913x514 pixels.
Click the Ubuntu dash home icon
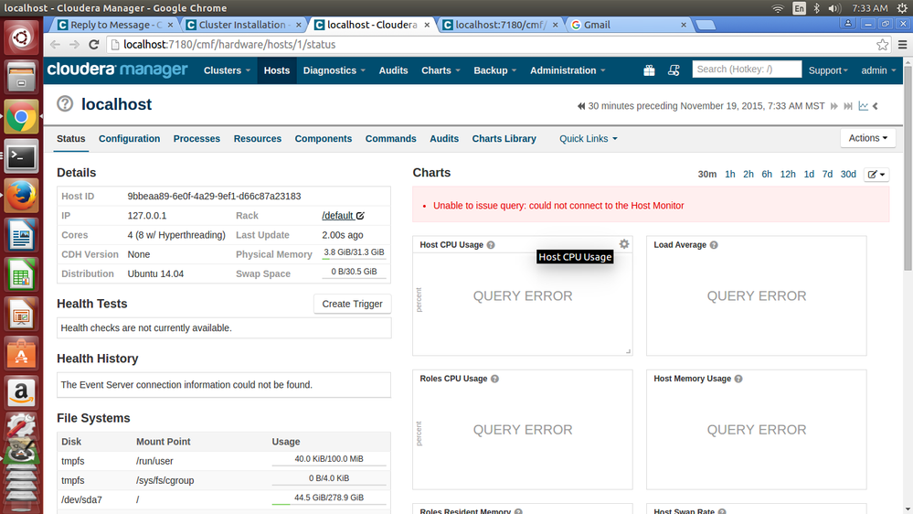[x=21, y=37]
